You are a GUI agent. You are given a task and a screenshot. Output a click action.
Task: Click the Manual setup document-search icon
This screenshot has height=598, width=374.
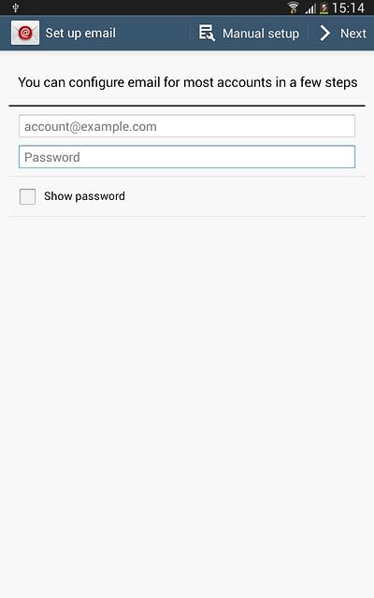pyautogui.click(x=207, y=33)
